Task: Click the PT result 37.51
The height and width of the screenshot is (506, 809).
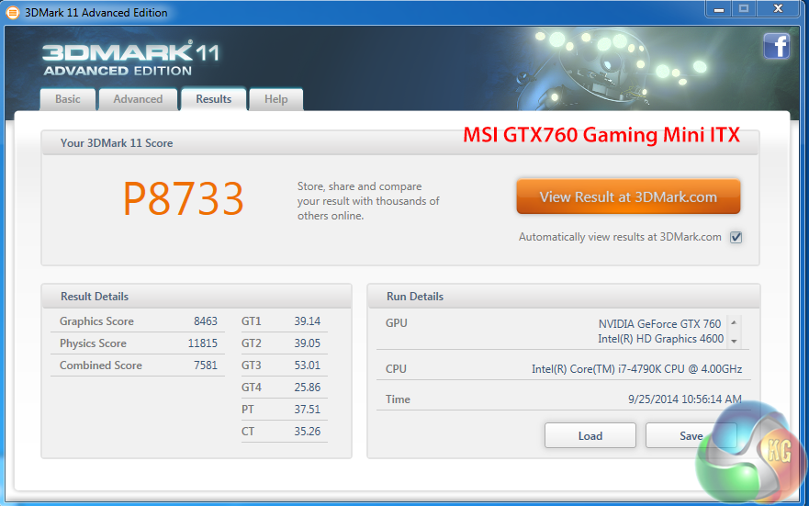Action: pyautogui.click(x=308, y=410)
